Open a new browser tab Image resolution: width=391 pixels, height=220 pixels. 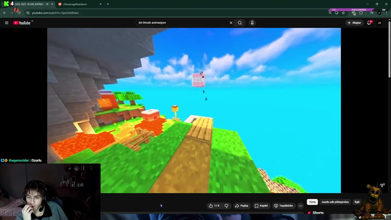(x=108, y=4)
